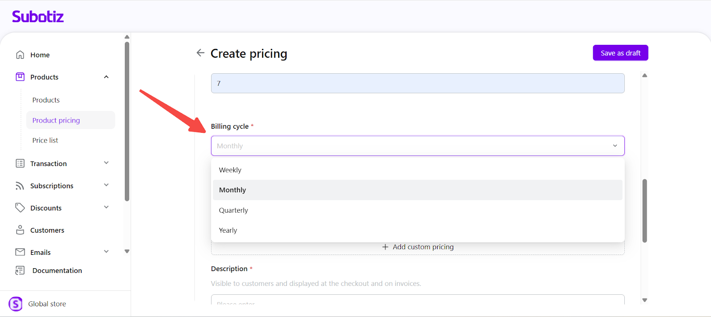Click the numeric field containing 7
Viewport: 711px width, 317px height.
[x=418, y=83]
